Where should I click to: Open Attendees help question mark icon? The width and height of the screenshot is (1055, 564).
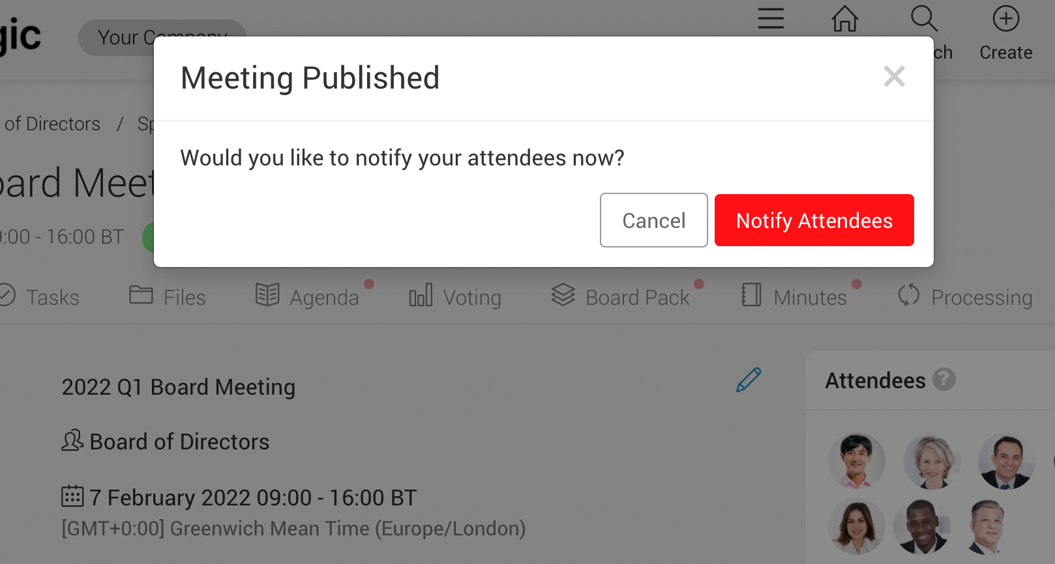click(x=944, y=379)
